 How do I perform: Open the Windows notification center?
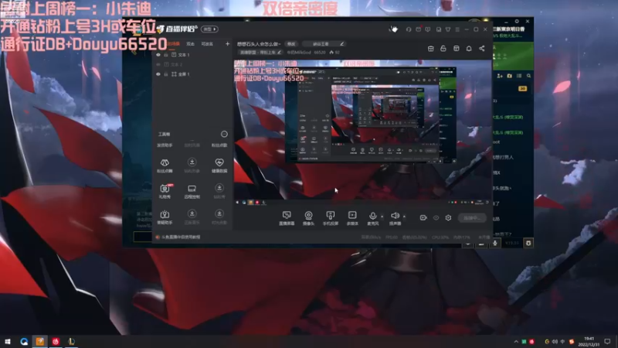607,342
